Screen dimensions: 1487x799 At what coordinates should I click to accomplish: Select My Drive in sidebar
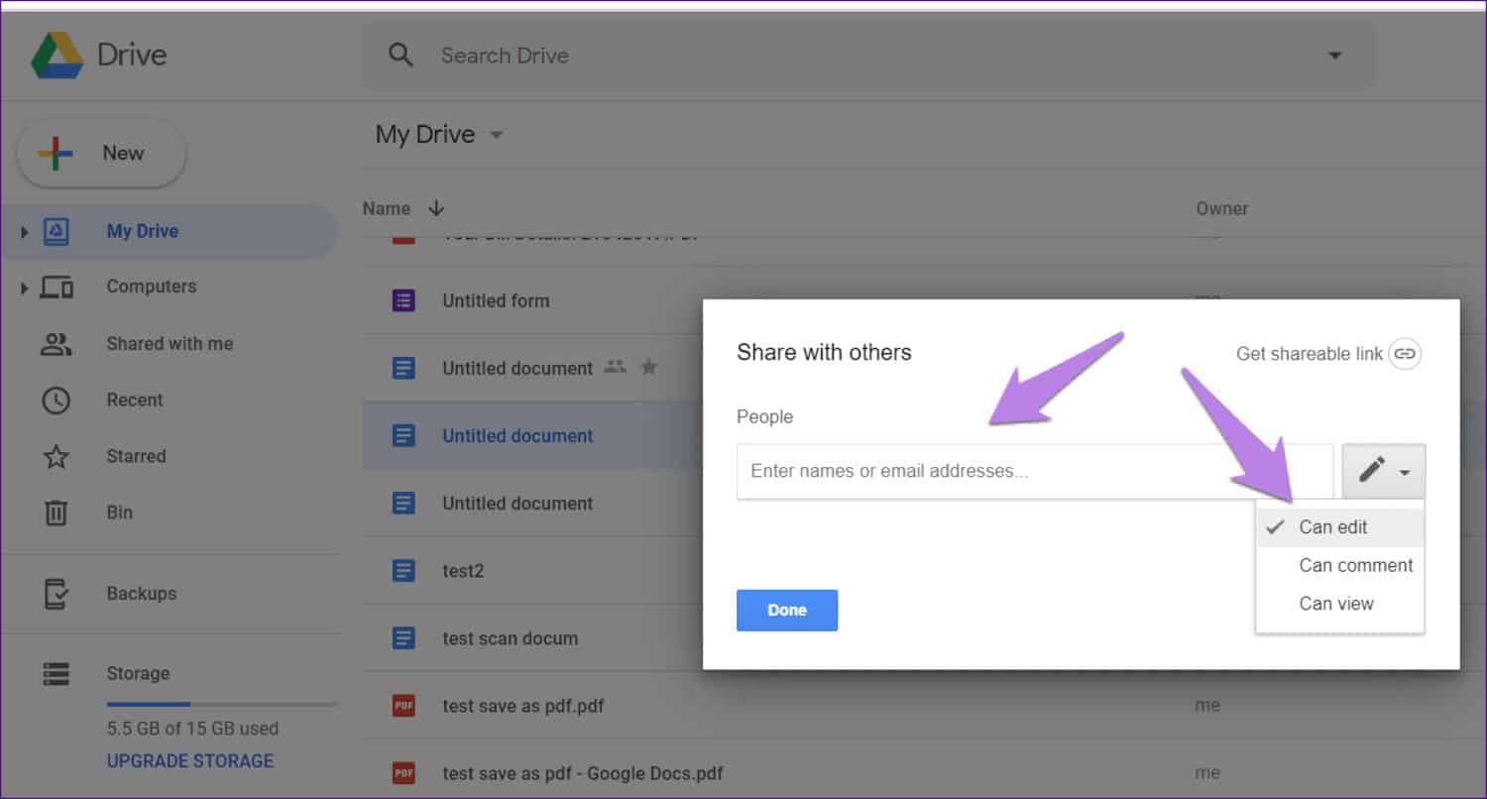tap(143, 231)
